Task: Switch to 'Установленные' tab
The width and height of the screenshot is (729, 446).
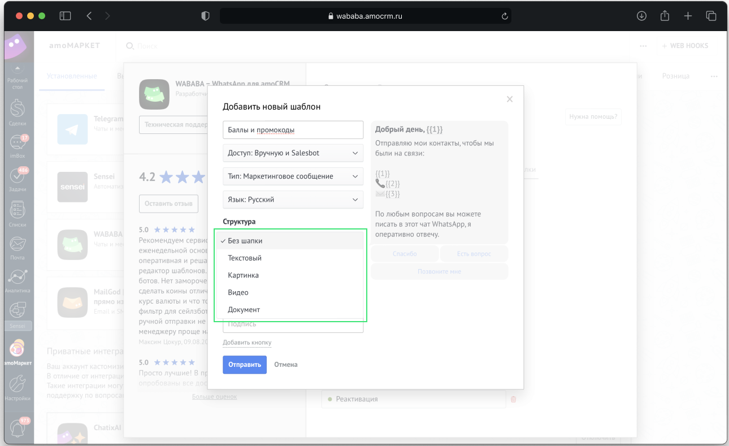Action: pyautogui.click(x=72, y=76)
